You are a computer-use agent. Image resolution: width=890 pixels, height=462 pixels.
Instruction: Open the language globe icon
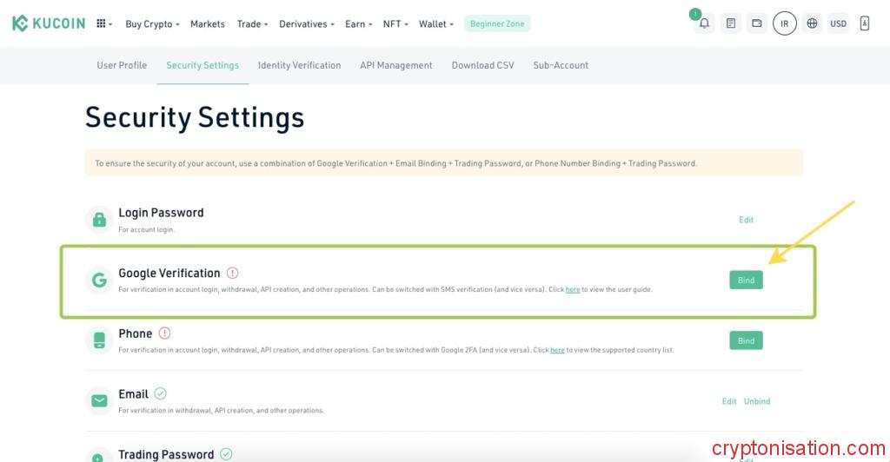(812, 23)
